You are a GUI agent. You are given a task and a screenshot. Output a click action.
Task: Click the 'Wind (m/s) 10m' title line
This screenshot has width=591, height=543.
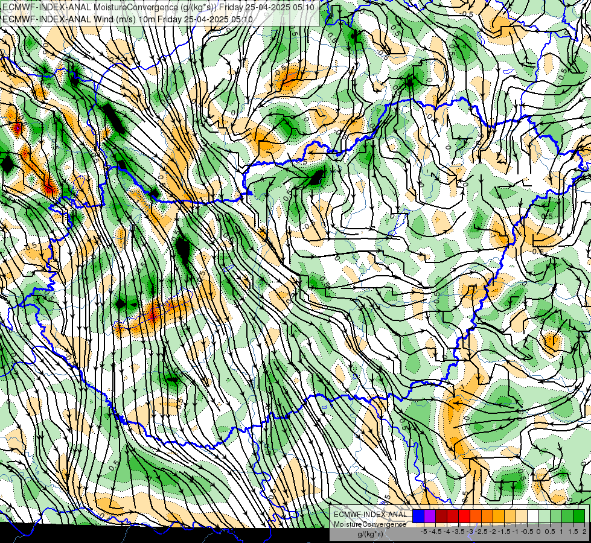127,19
